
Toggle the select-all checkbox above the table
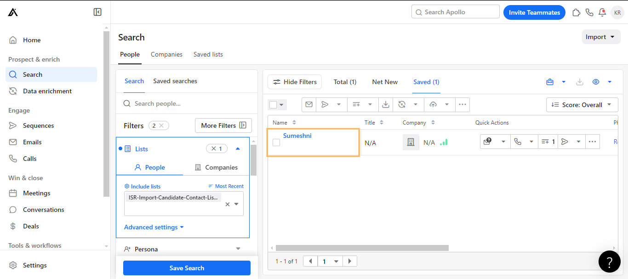(273, 105)
